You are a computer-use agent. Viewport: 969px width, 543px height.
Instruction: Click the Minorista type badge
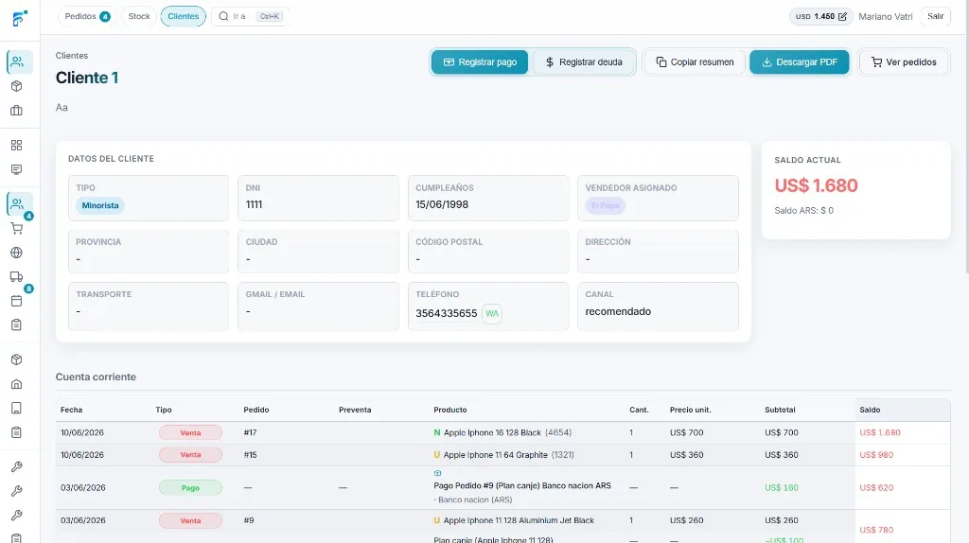(x=100, y=205)
